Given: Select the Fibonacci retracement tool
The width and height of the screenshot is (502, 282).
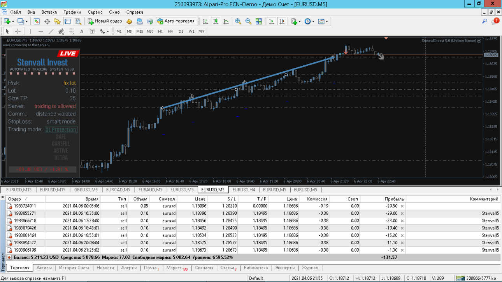Looking at the screenshot, I should (72, 31).
